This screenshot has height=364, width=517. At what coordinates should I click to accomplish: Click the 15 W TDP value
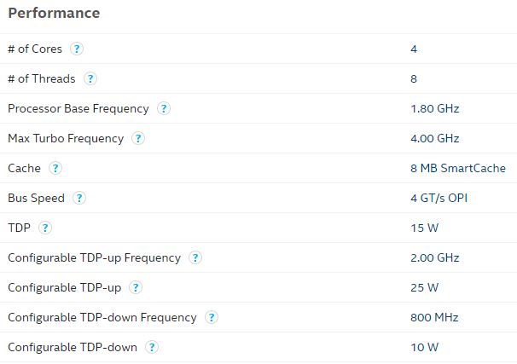[424, 228]
